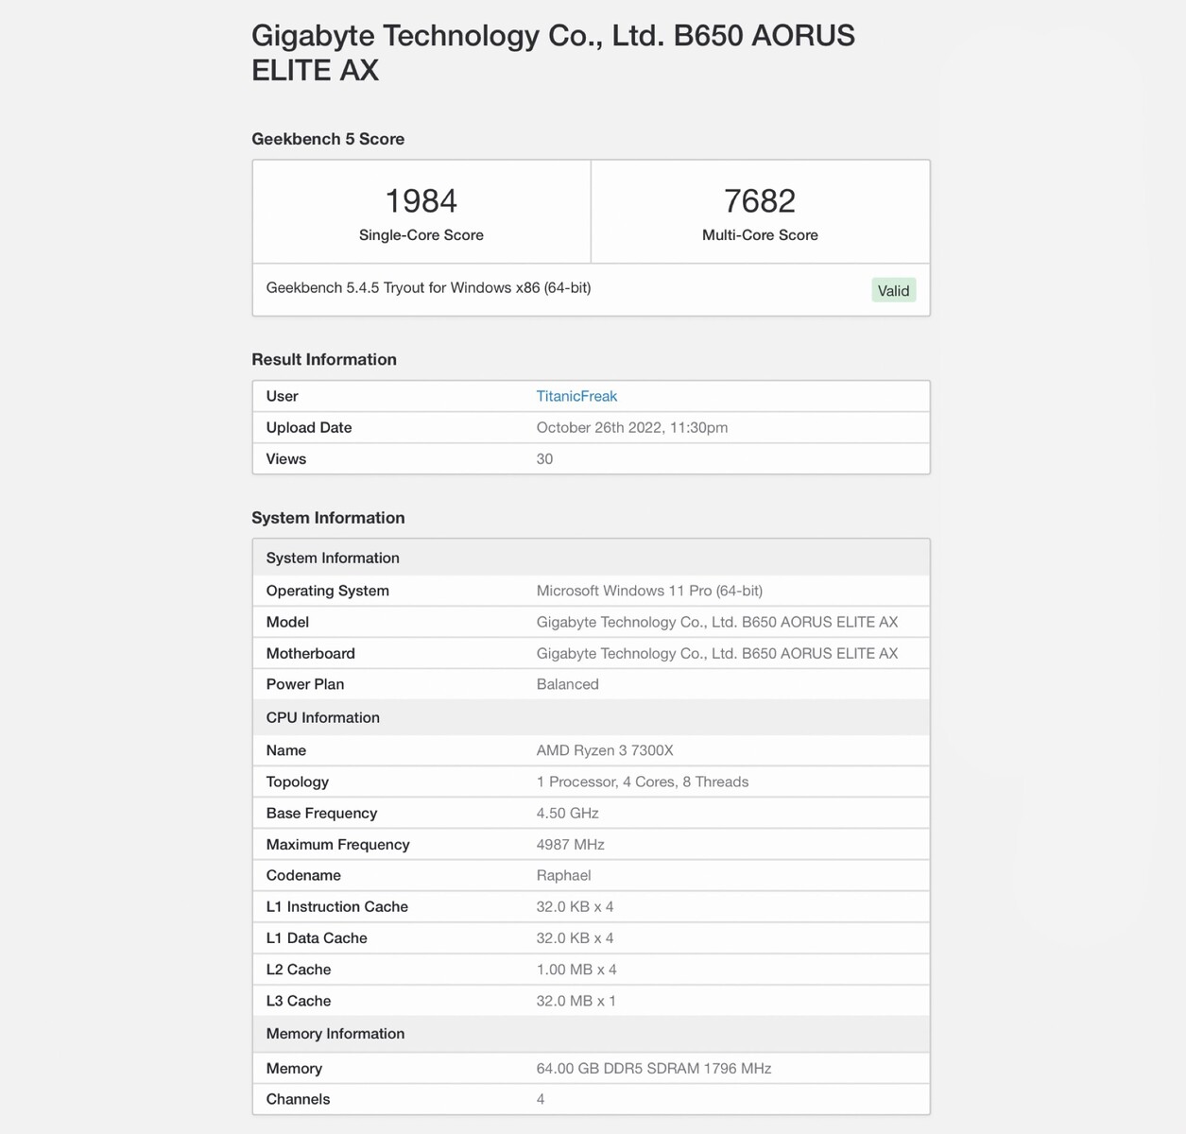Click the L3 Cache row label

[x=299, y=1001]
